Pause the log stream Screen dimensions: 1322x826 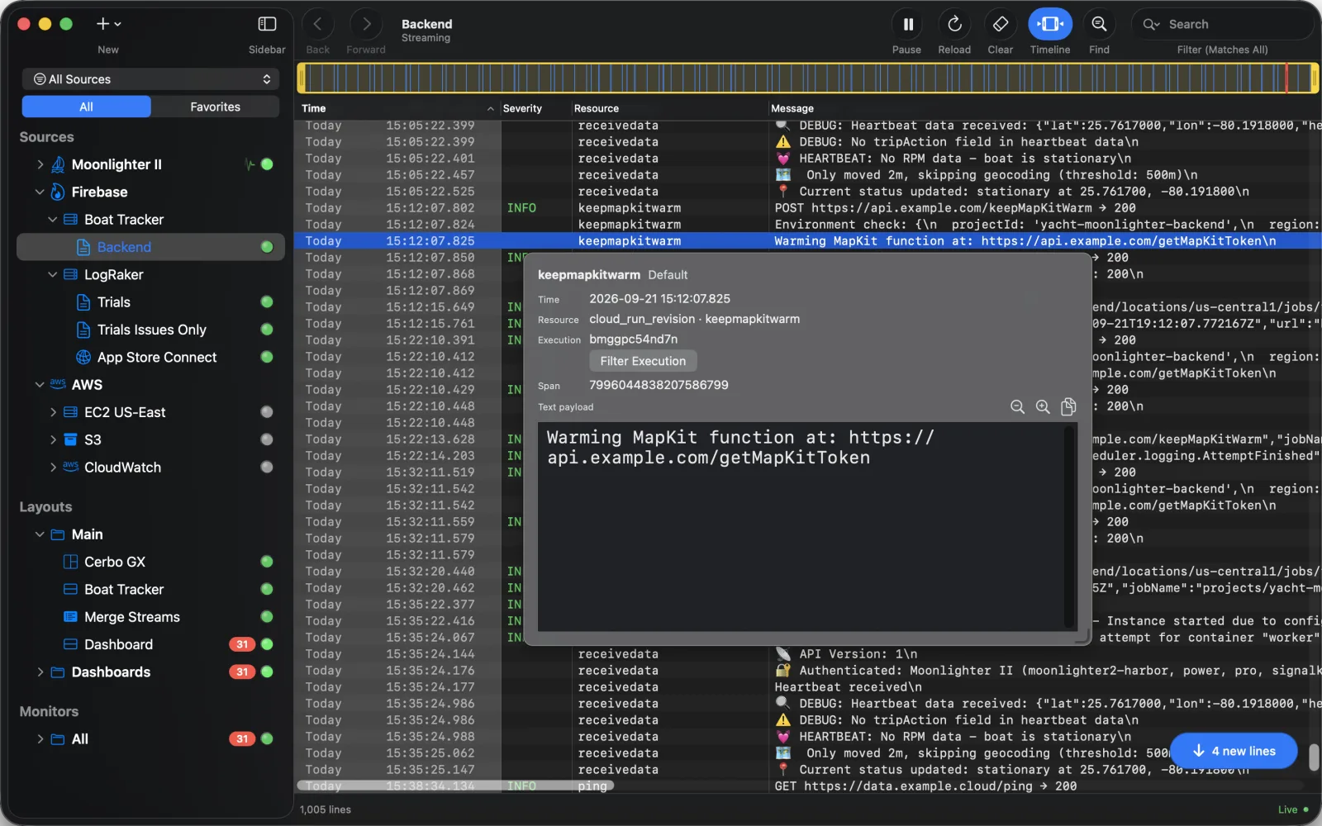tap(907, 25)
